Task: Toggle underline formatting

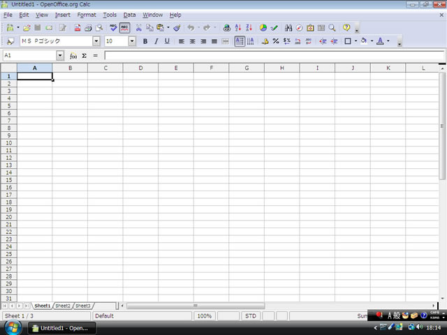Action: (167, 41)
